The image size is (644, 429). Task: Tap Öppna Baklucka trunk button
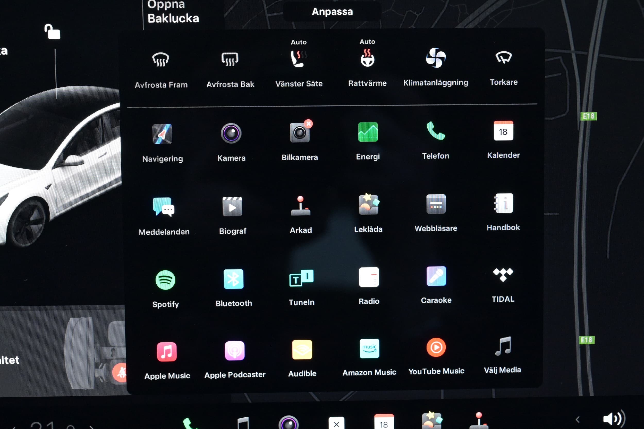pyautogui.click(x=173, y=12)
